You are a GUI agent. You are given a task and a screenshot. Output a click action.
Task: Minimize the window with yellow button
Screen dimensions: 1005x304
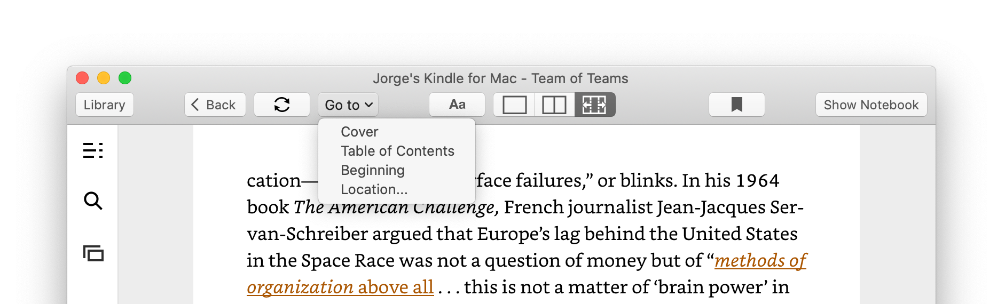104,78
